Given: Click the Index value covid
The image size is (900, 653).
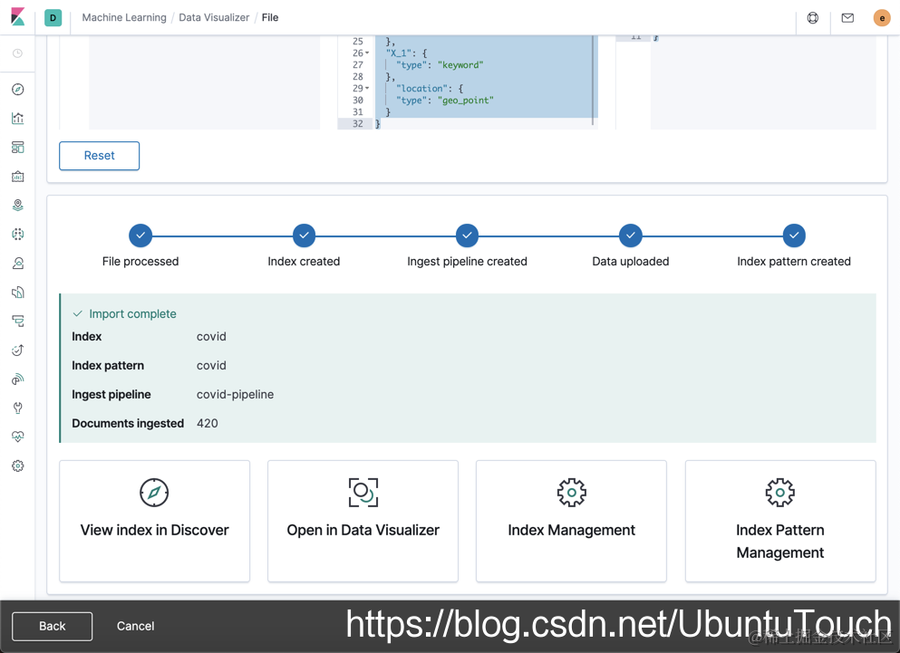Looking at the screenshot, I should [211, 336].
